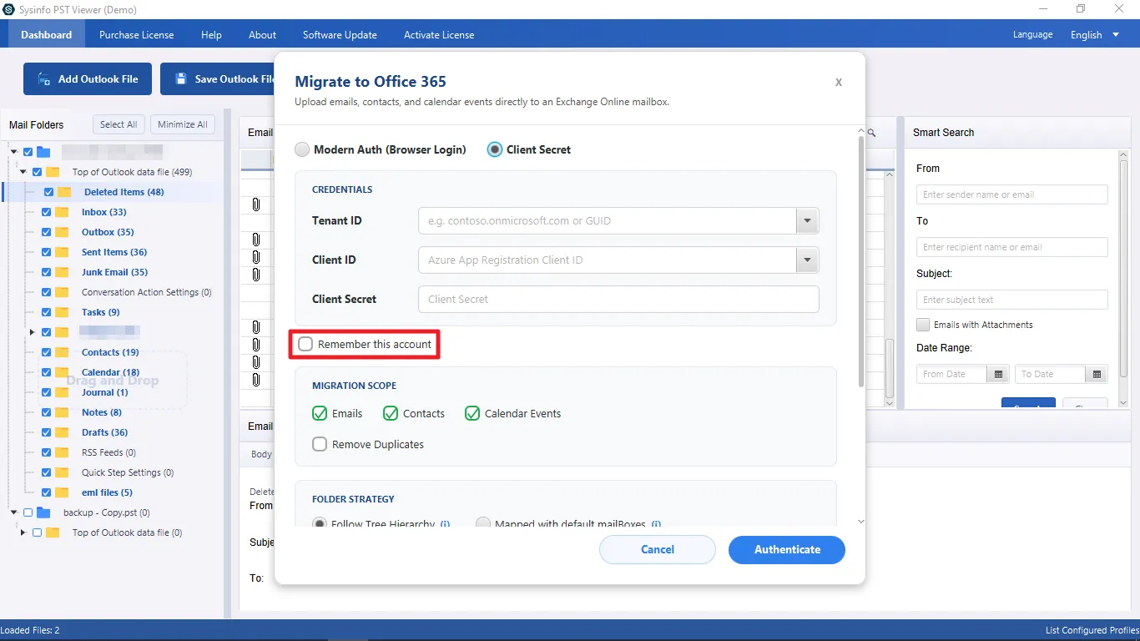Click the Deleted Items folder icon
The height and width of the screenshot is (641, 1140).
[64, 192]
